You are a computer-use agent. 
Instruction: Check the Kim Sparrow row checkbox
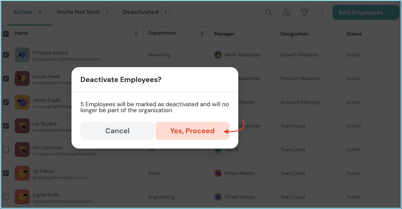[x=6, y=150]
